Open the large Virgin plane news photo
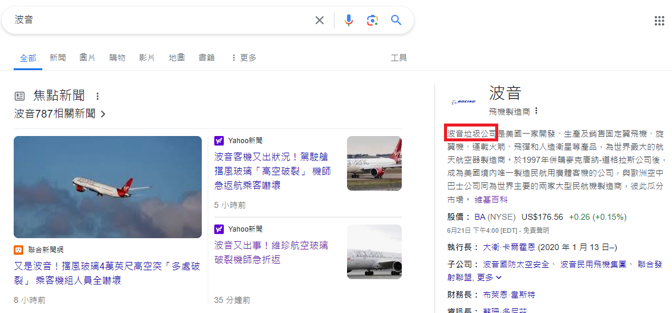The height and width of the screenshot is (313, 672). 108,187
